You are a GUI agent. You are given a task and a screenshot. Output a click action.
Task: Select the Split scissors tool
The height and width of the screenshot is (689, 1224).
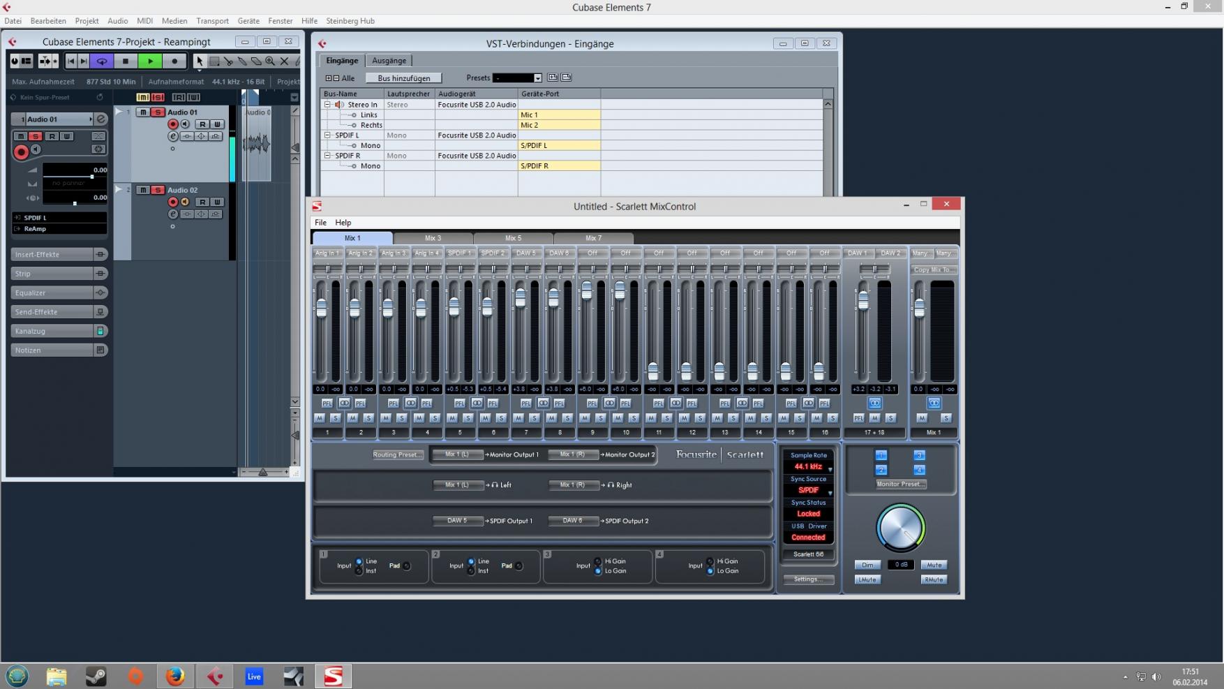228,61
